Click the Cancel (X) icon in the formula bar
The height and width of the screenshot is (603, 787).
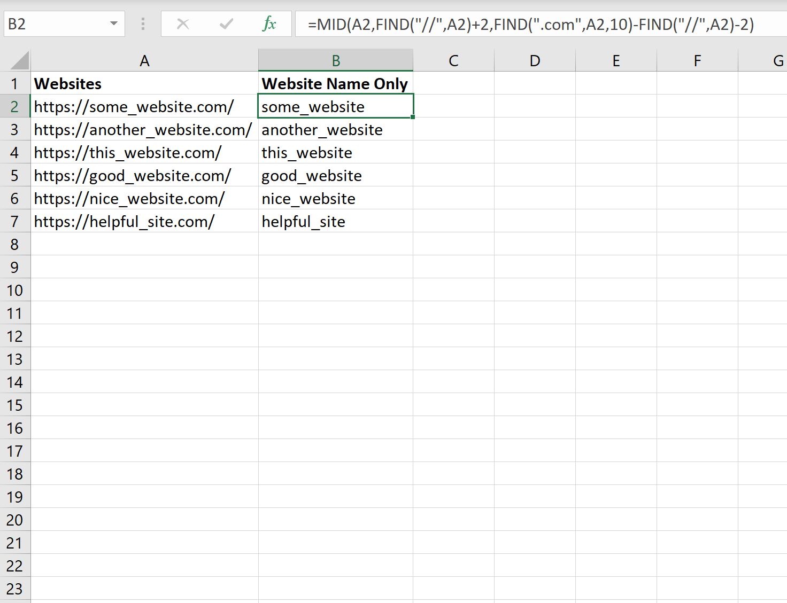183,24
